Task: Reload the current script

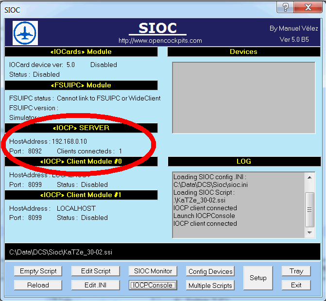Action: [x=38, y=285]
